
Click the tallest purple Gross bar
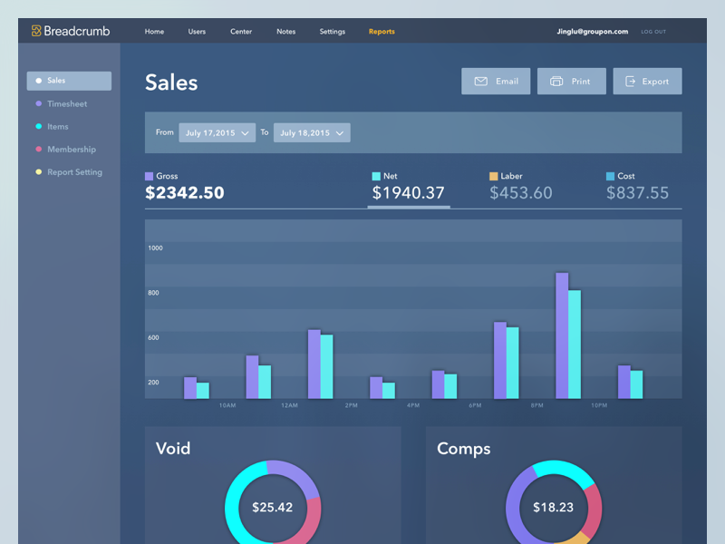tap(562, 335)
